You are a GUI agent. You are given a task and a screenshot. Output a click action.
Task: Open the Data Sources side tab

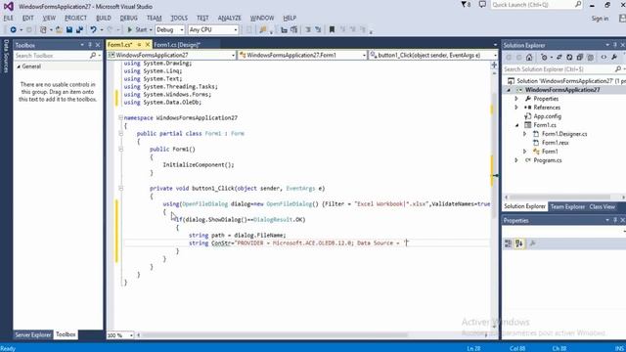point(6,56)
